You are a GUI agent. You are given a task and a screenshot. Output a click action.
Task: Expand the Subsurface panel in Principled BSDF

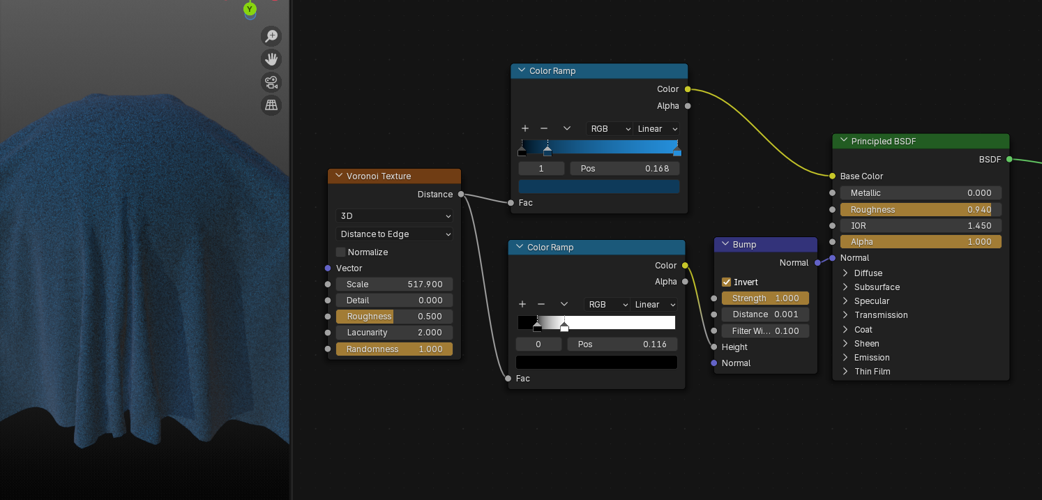click(845, 287)
